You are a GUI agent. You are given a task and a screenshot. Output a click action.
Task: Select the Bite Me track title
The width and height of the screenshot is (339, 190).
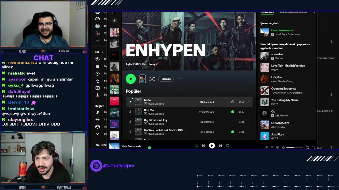pos(149,110)
